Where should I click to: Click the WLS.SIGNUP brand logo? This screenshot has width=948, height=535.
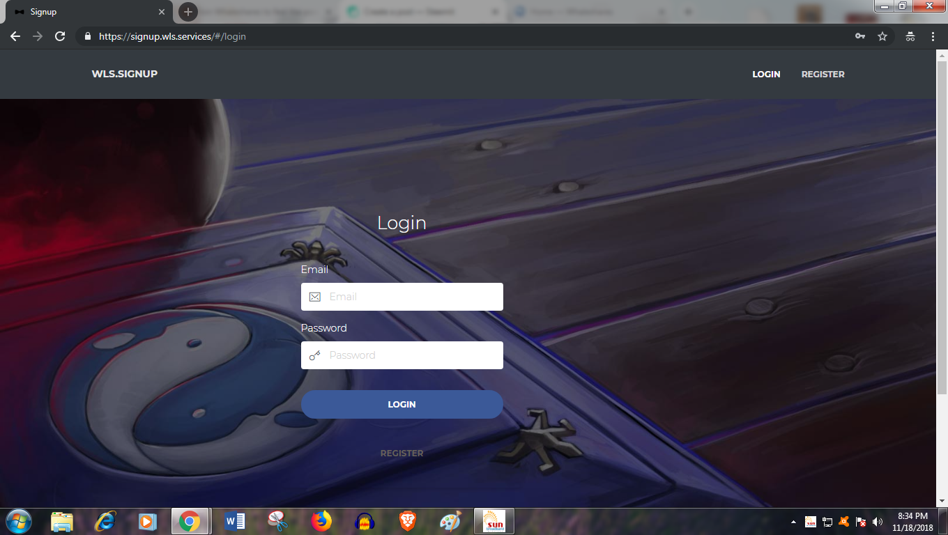pyautogui.click(x=125, y=74)
